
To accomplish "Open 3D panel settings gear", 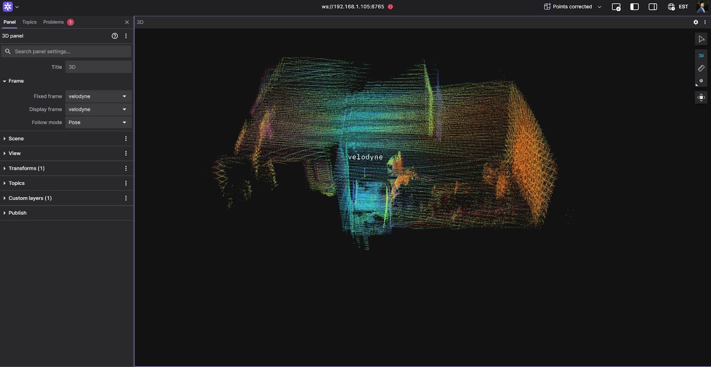I will (695, 22).
